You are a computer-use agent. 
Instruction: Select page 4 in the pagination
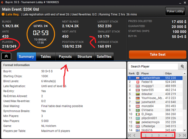[166, 136]
